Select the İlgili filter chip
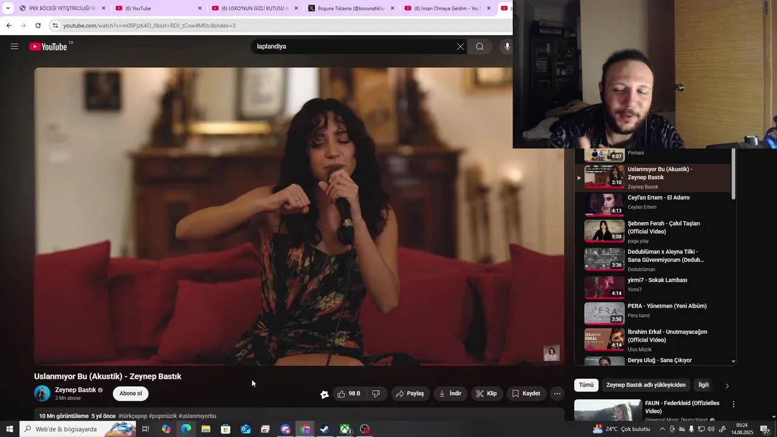 (x=704, y=385)
